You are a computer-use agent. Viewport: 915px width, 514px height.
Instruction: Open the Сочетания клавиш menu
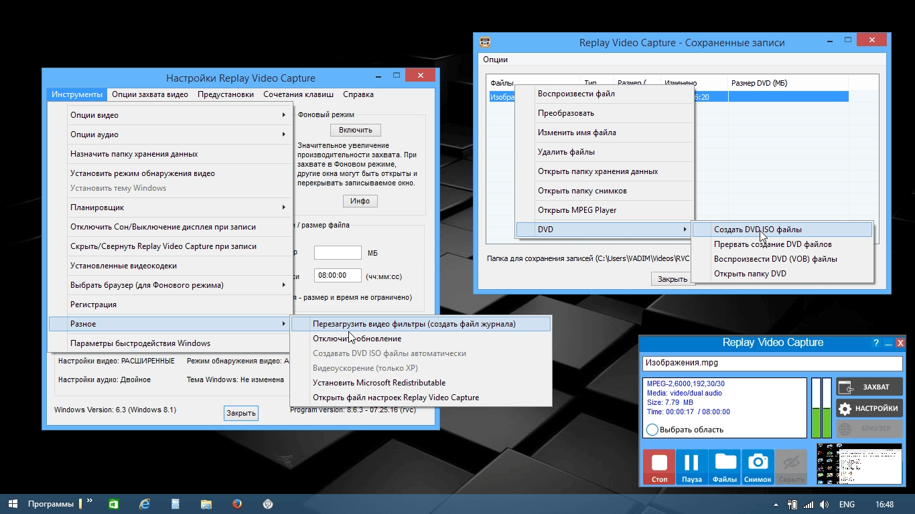(x=298, y=94)
